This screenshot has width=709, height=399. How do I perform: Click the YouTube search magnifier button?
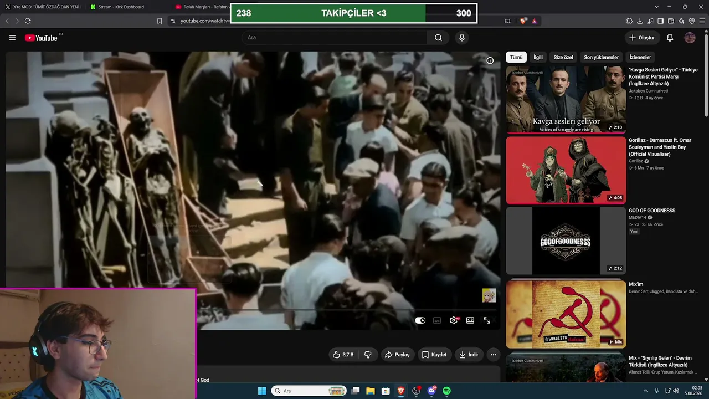438,38
